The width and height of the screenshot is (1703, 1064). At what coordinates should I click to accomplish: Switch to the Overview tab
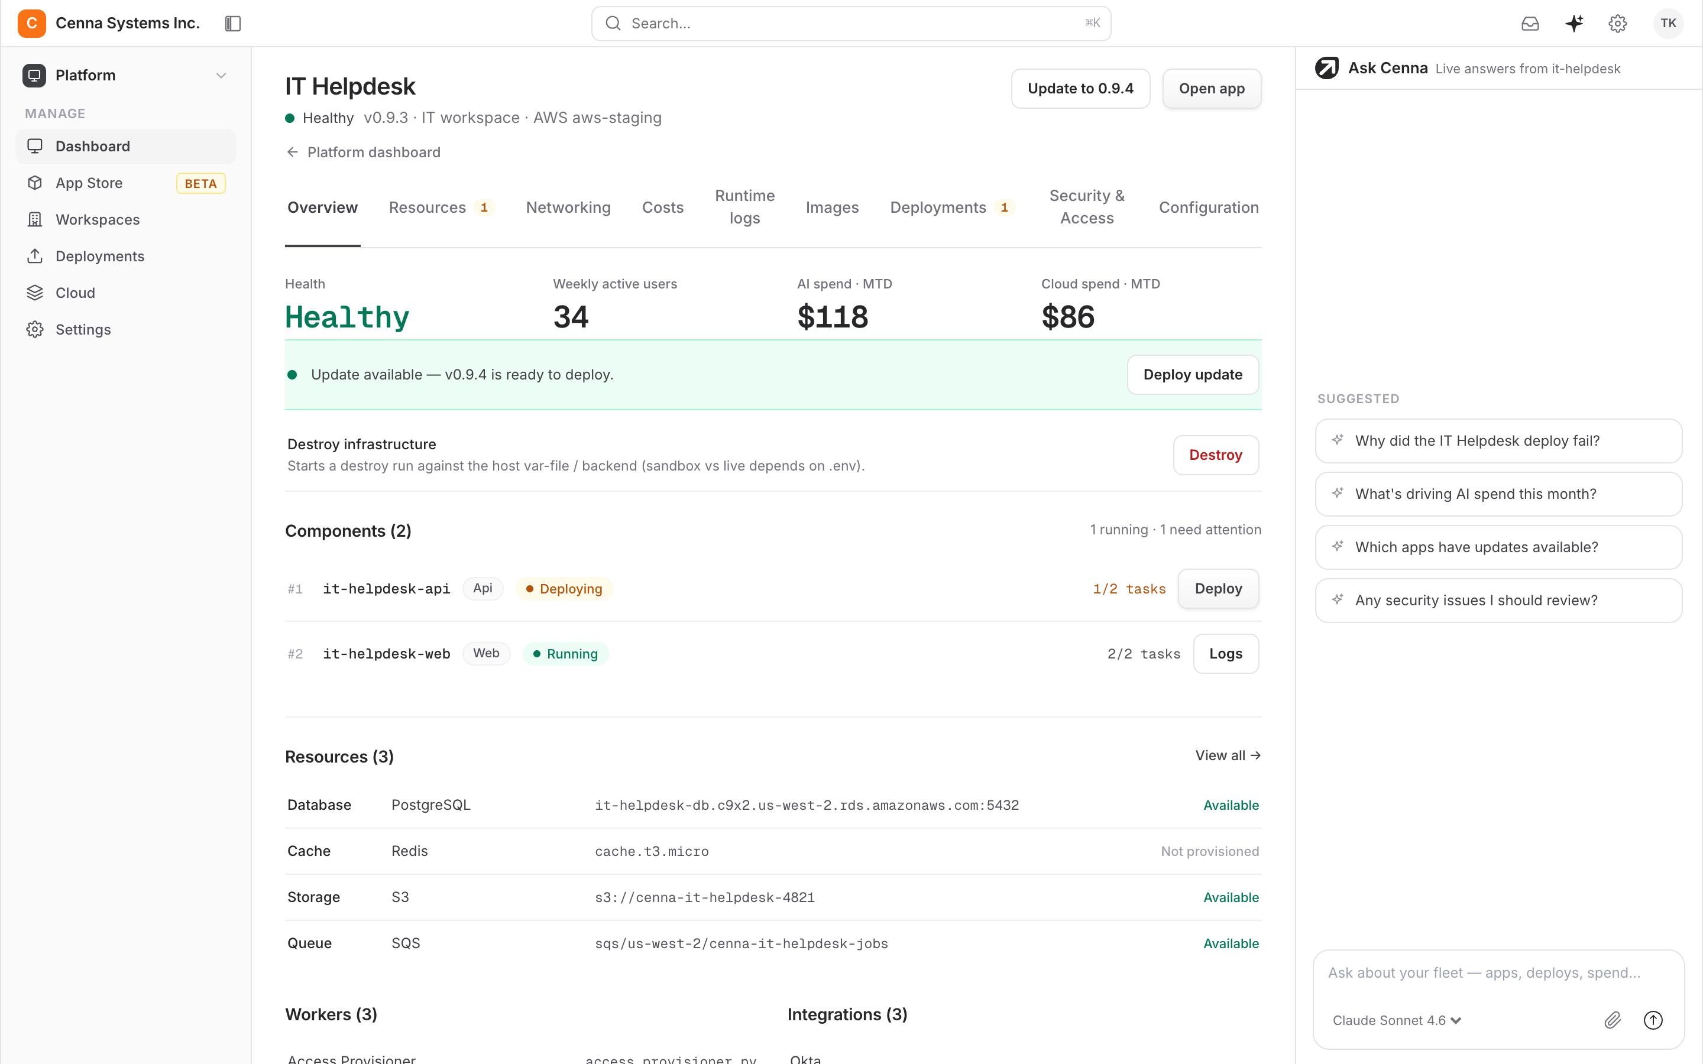click(322, 207)
